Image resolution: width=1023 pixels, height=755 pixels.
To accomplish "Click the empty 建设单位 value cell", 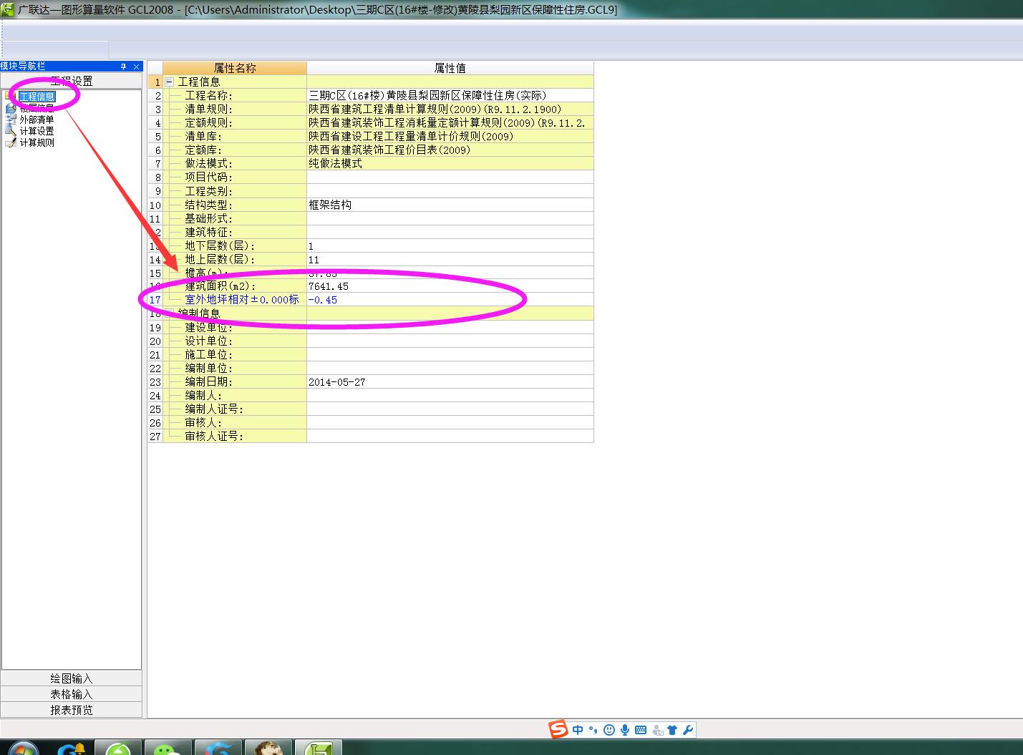I will (x=450, y=327).
